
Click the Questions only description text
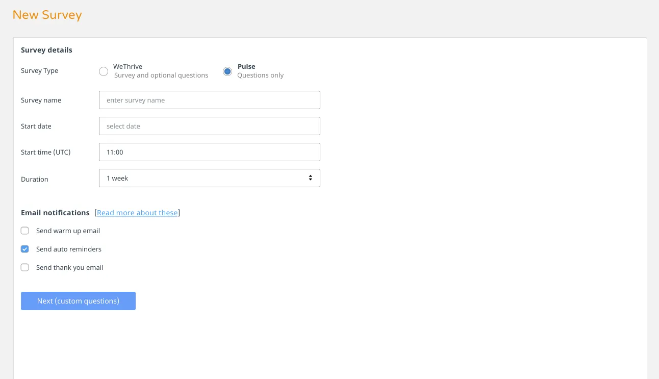click(x=260, y=75)
